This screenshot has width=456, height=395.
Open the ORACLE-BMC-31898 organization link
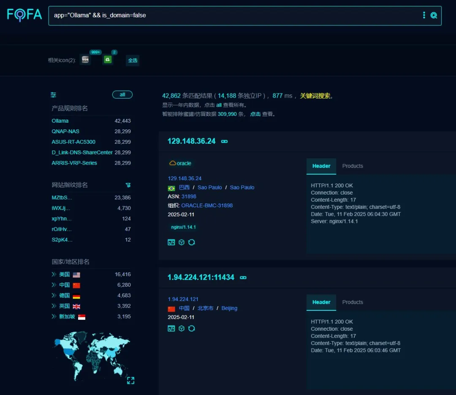click(x=207, y=206)
